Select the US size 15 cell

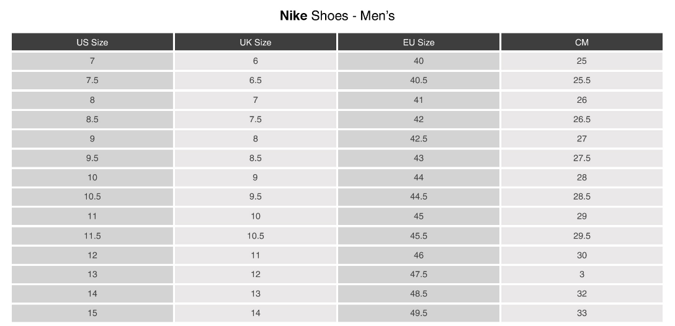92,313
